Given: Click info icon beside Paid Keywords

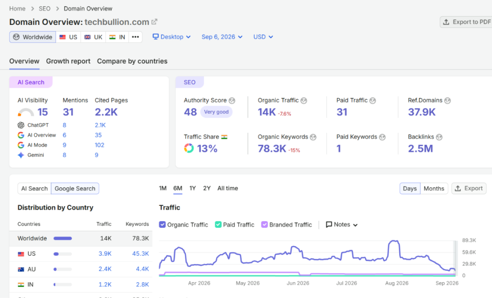Looking at the screenshot, I should click(382, 137).
